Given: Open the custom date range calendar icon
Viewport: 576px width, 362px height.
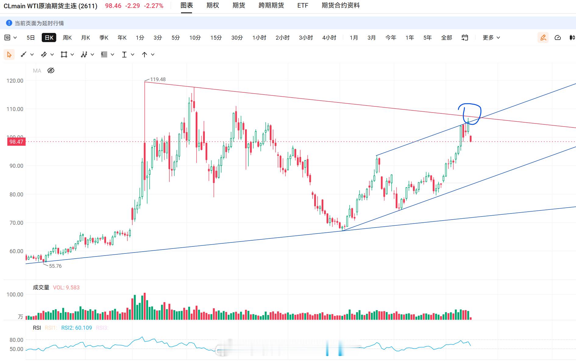Looking at the screenshot, I should pyautogui.click(x=465, y=38).
